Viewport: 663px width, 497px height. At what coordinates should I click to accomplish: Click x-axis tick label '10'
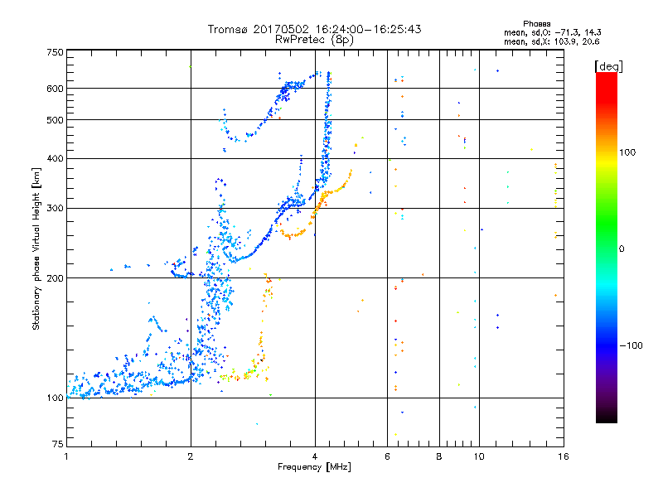click(479, 456)
